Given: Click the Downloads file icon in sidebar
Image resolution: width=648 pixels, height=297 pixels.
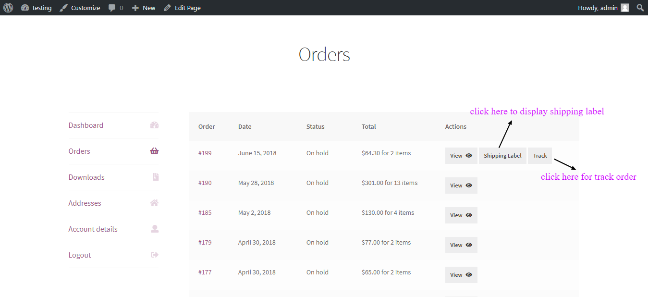Looking at the screenshot, I should pyautogui.click(x=156, y=177).
